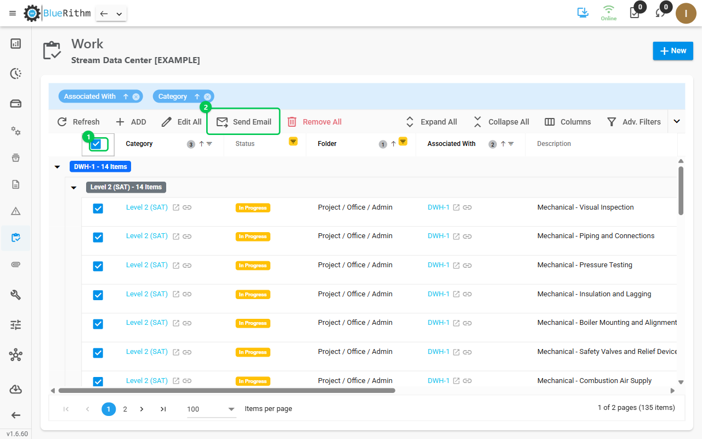Click Remove All in the toolbar
Screen dimensions: 702x439
pos(314,122)
